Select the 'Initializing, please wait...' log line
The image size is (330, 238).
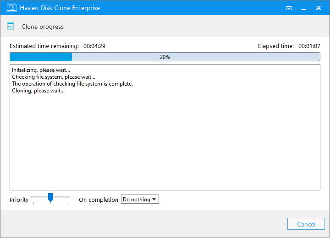click(41, 70)
